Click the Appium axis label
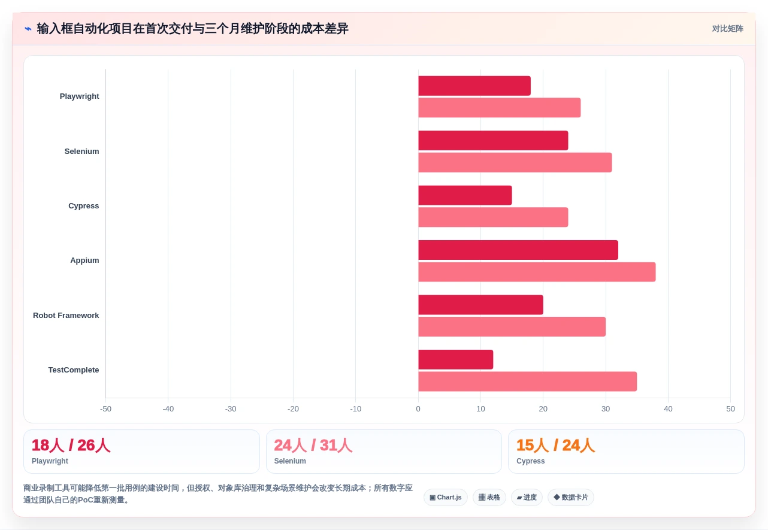 84,261
